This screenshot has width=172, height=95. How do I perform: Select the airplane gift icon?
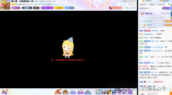[119, 92]
